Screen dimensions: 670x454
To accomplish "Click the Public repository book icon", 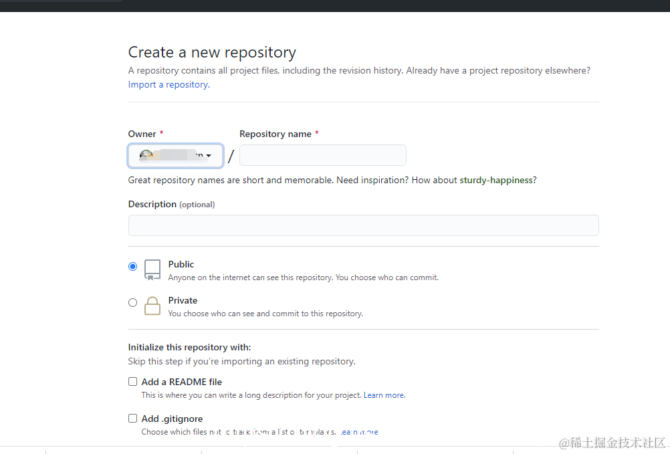I will pyautogui.click(x=152, y=270).
